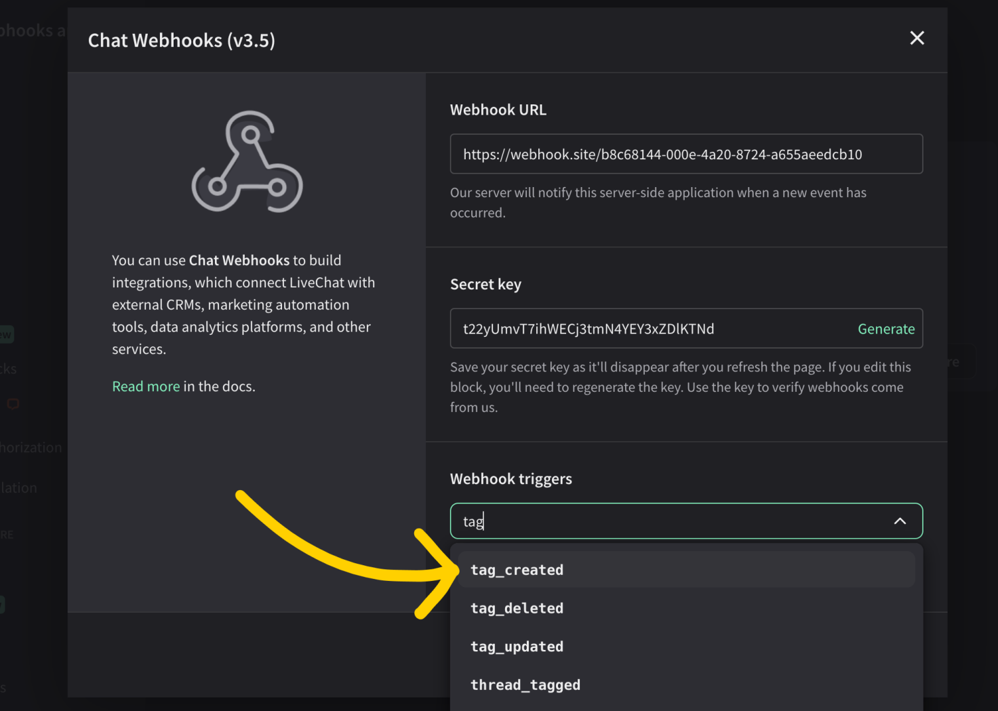Click the red chat bubble sidebar icon
Screen dimensions: 998x711
click(13, 404)
